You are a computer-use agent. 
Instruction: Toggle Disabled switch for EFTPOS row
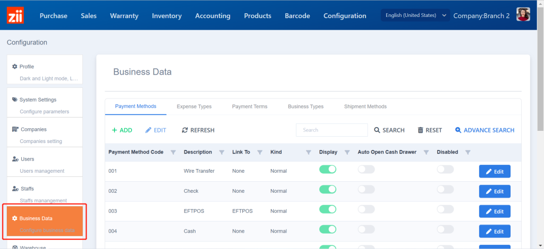click(445, 210)
